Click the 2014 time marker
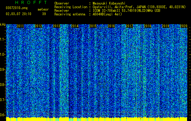 pyautogui.click(x=75, y=26)
